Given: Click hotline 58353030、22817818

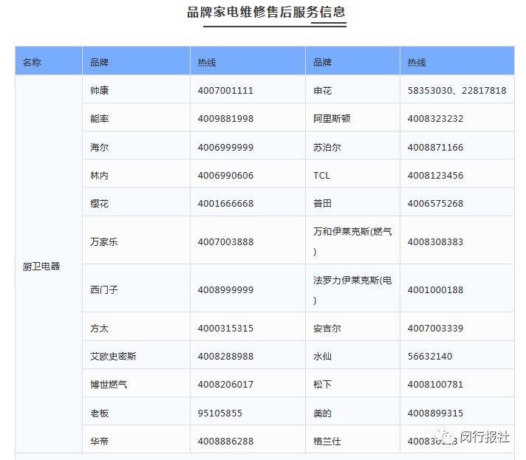Looking at the screenshot, I should [x=457, y=91].
